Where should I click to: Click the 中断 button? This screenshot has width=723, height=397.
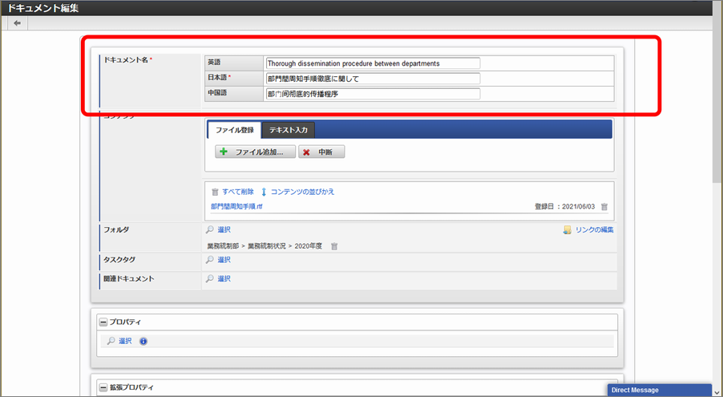(321, 152)
